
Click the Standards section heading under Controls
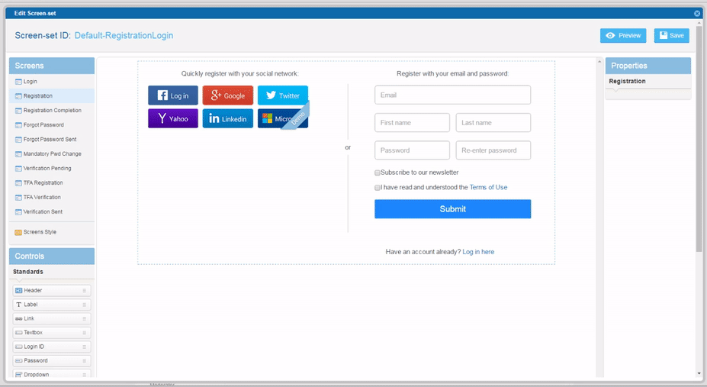pos(28,272)
